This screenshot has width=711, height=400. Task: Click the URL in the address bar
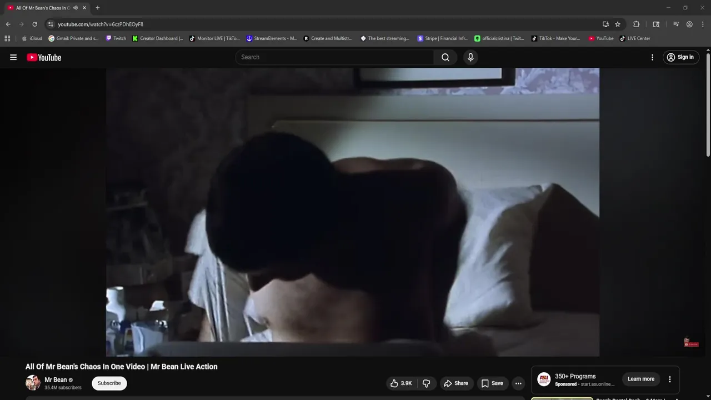[x=101, y=24]
